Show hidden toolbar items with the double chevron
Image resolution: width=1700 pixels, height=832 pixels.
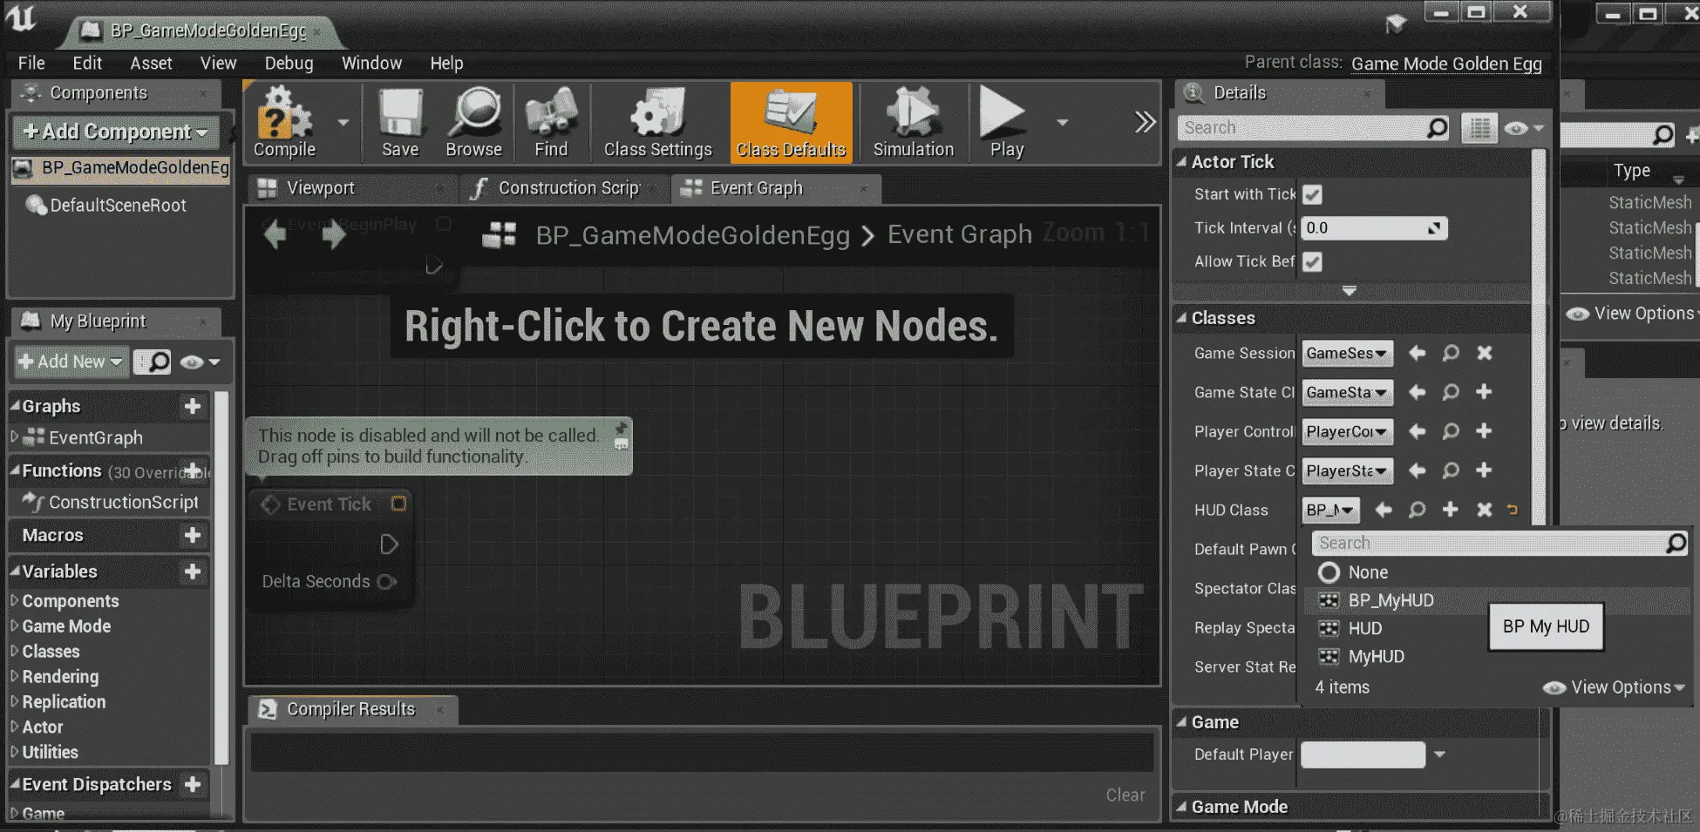[1145, 123]
